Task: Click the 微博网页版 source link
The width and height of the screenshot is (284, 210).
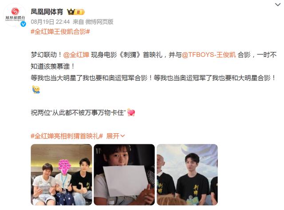Action: (x=99, y=22)
